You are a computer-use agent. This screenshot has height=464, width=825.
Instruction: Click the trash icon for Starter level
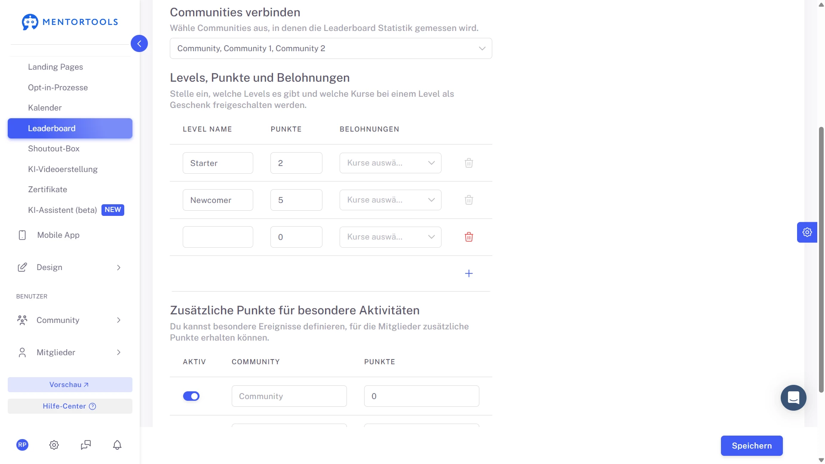(x=469, y=163)
